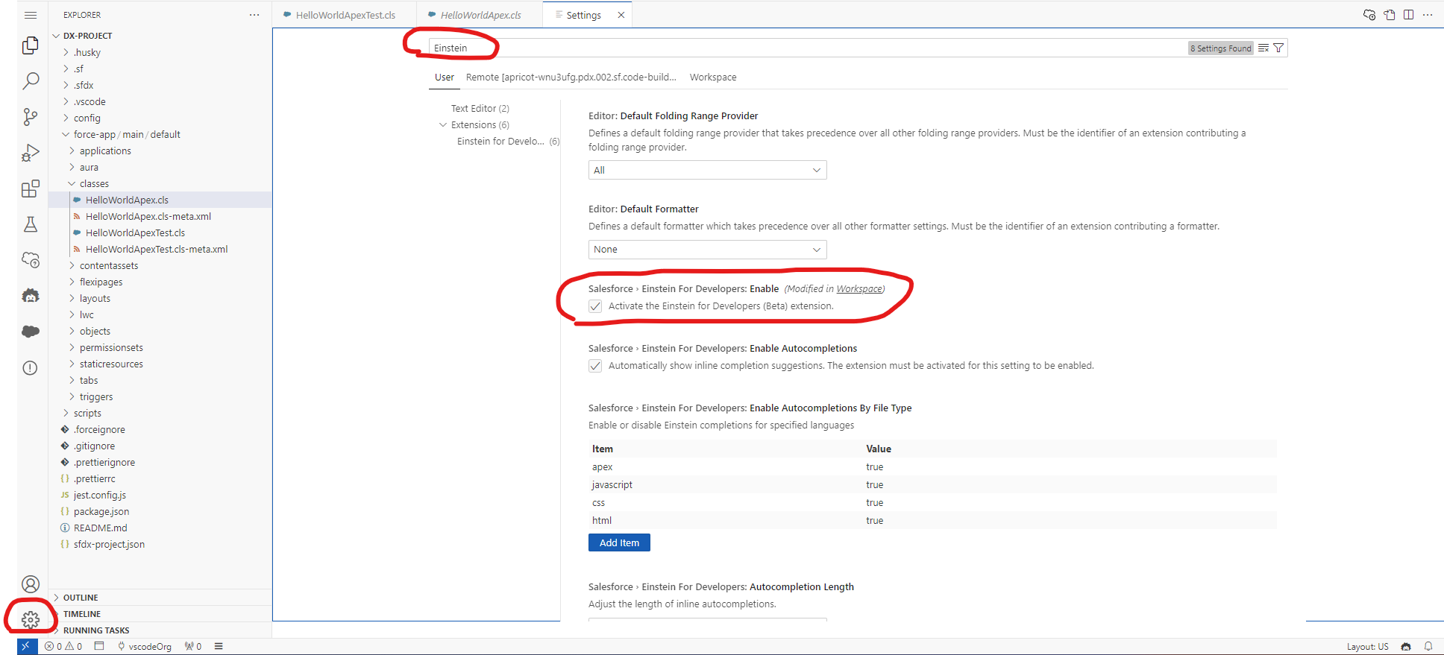Expand the triggers folder
This screenshot has width=1444, height=655.
pos(72,396)
